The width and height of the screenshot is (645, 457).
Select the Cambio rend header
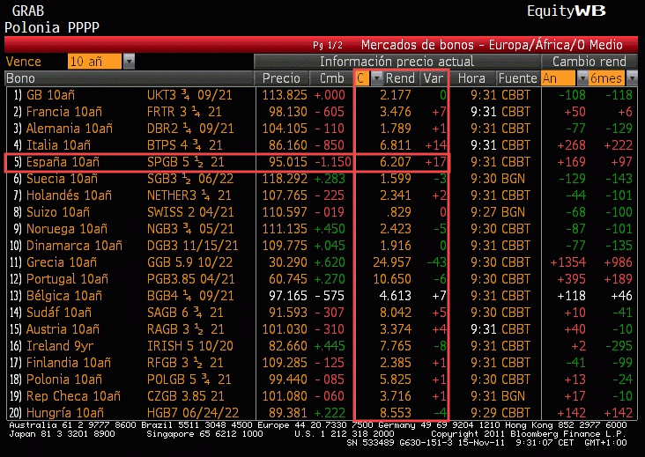589,62
